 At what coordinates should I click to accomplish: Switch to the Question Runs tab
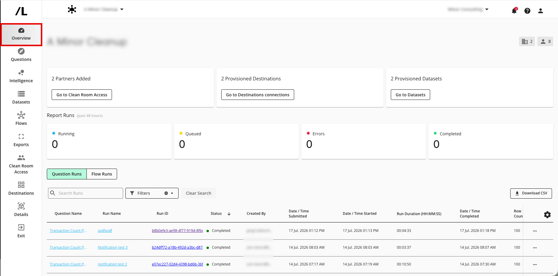coord(67,174)
